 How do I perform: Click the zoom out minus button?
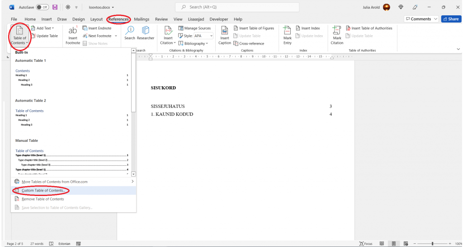415,244
